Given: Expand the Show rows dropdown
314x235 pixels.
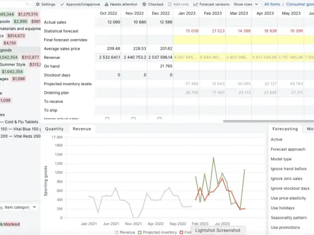Looking at the screenshot, I should [x=246, y=4].
